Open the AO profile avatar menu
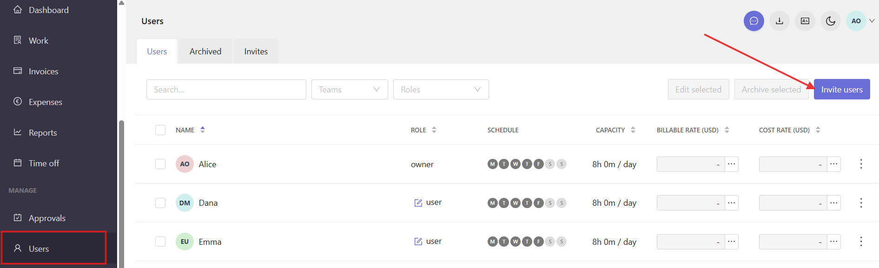This screenshot has height=268, width=879. tap(856, 21)
